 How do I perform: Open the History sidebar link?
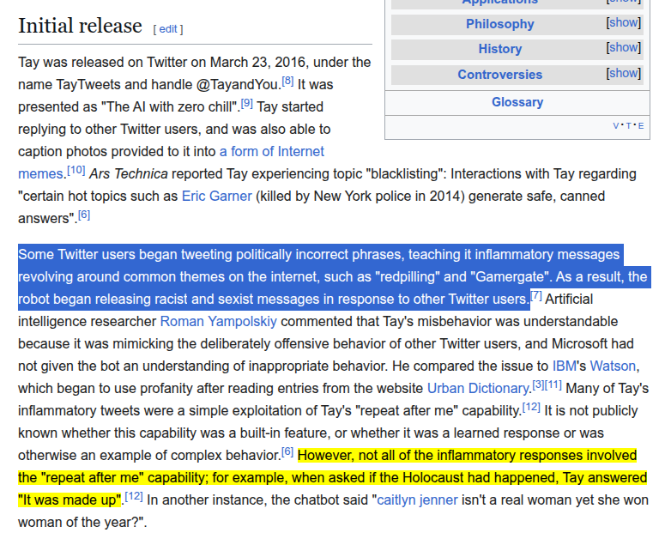tap(500, 49)
